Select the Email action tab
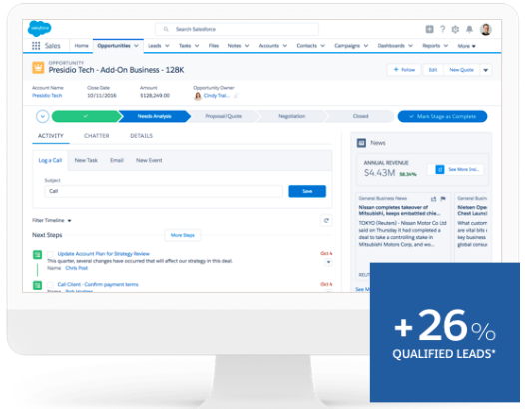 point(117,160)
